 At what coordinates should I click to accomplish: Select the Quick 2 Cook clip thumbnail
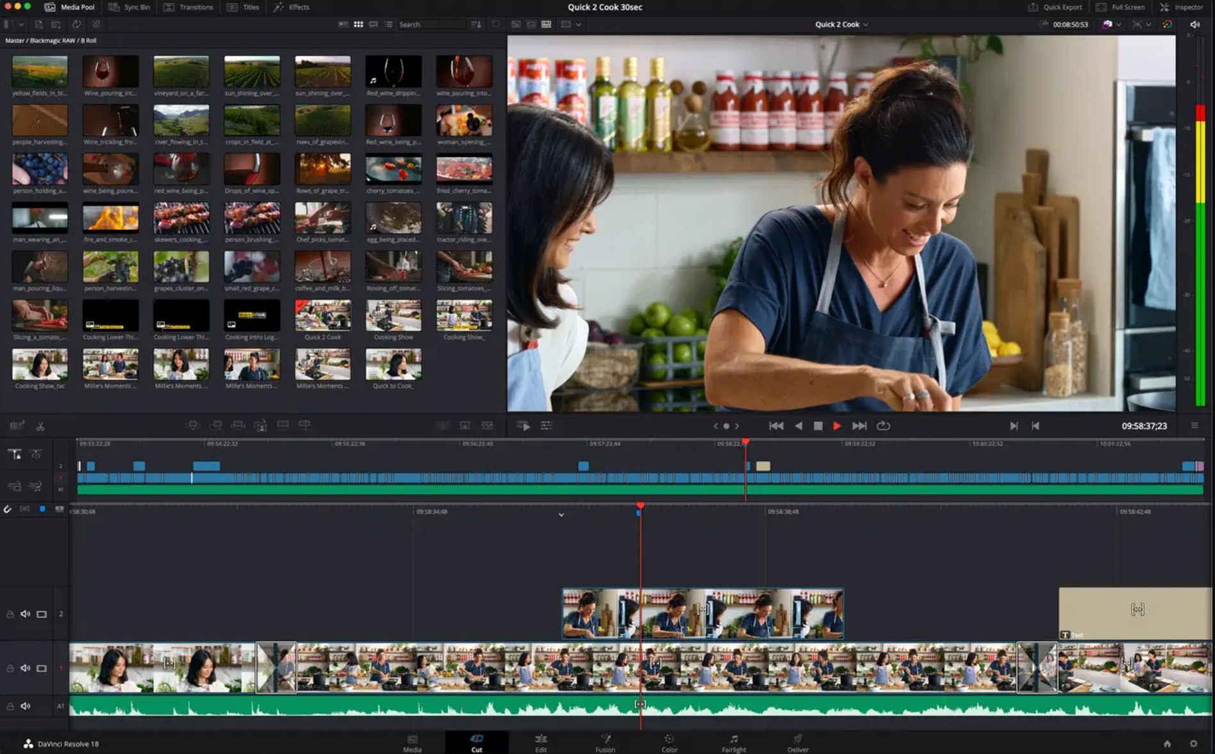(x=323, y=316)
